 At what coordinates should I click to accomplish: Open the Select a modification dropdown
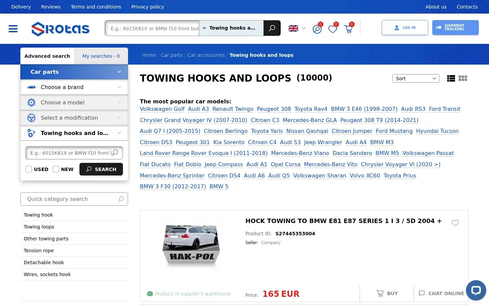[x=74, y=118]
